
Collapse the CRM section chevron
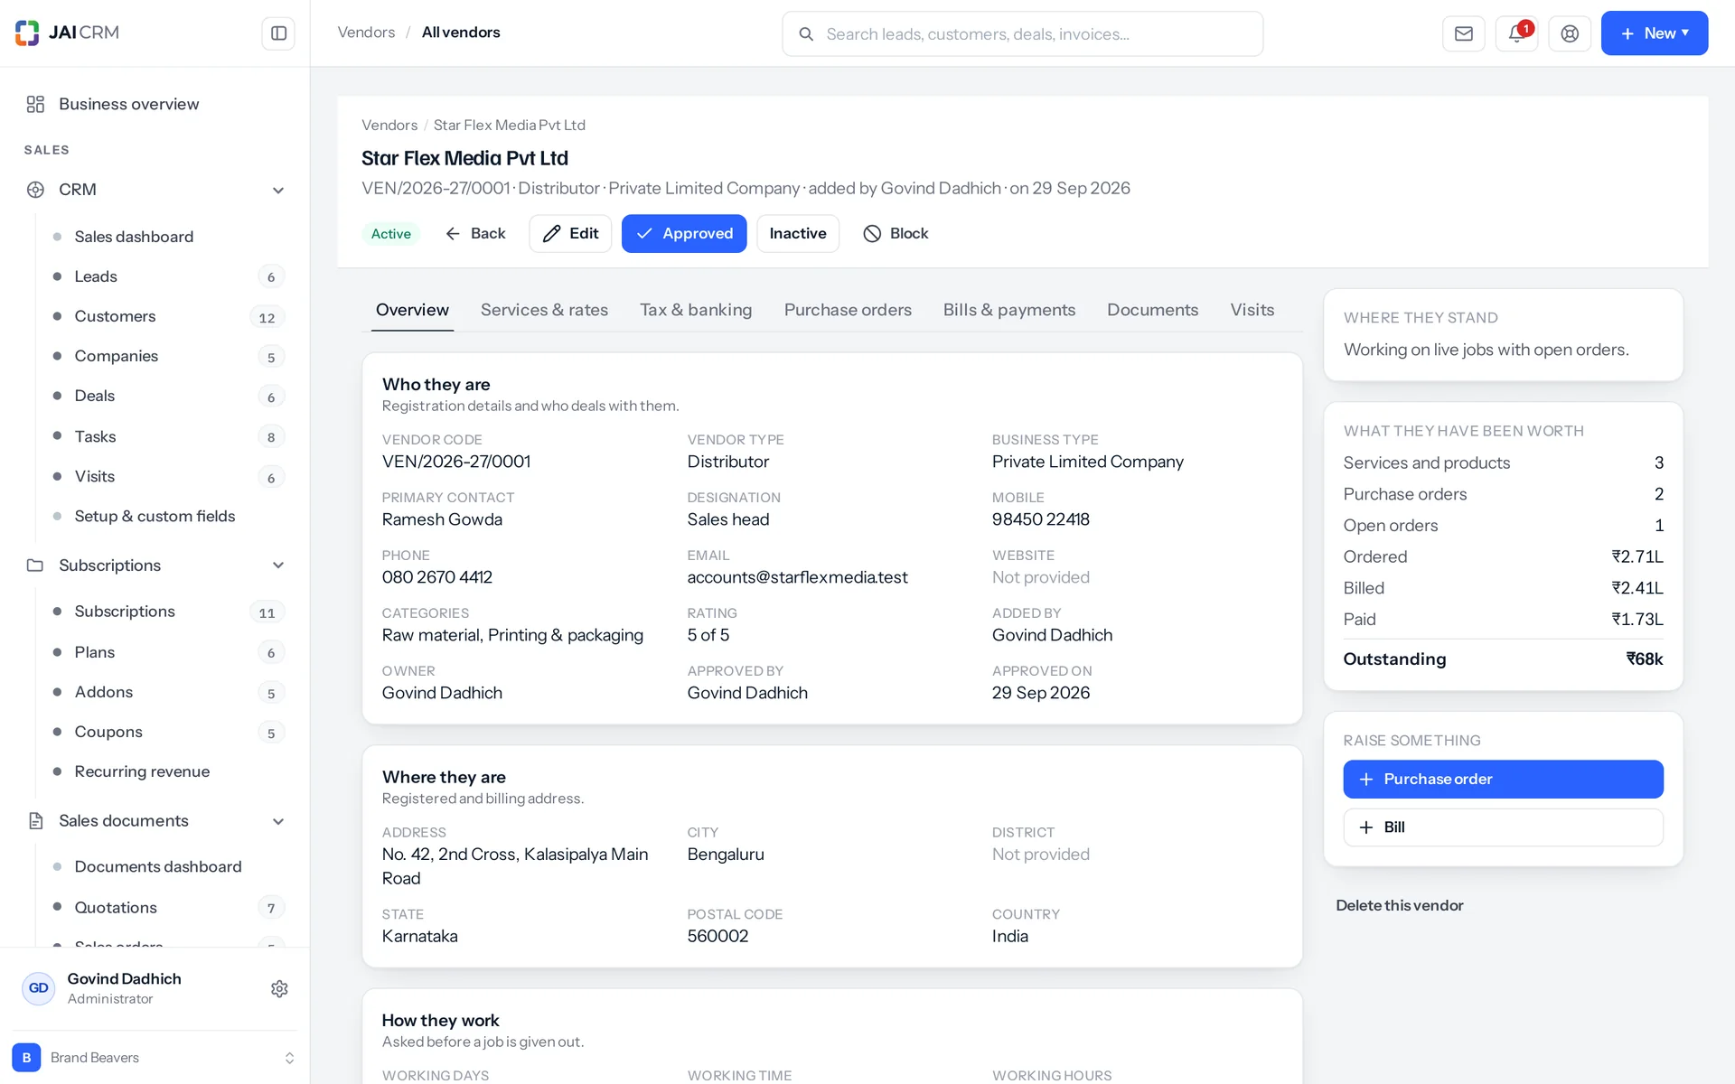[278, 191]
